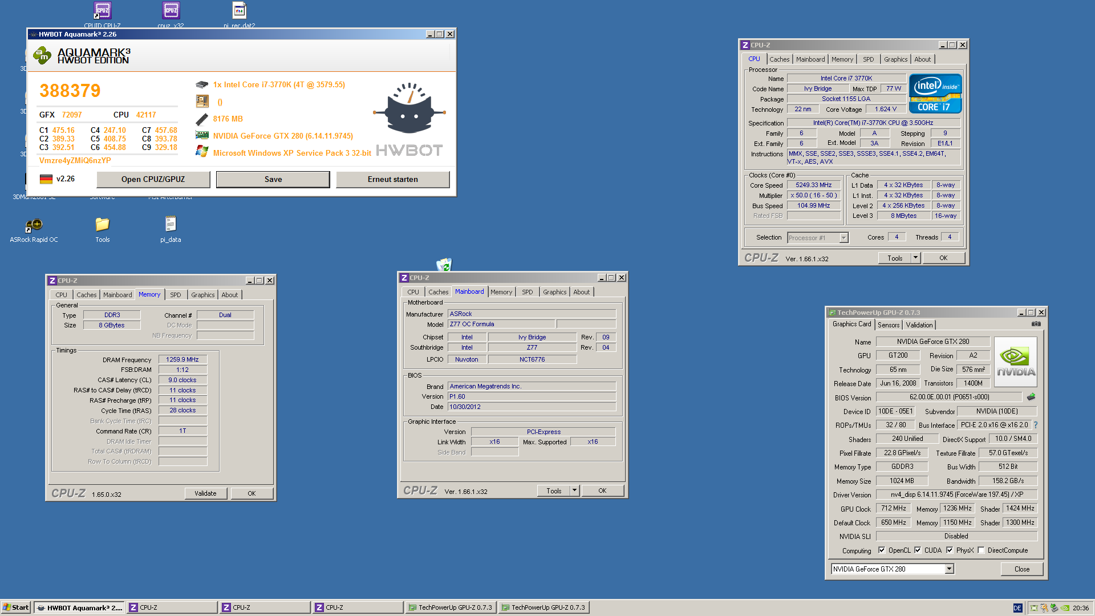Click the Aquamark window title bar icon
The image size is (1095, 616).
click(x=34, y=34)
